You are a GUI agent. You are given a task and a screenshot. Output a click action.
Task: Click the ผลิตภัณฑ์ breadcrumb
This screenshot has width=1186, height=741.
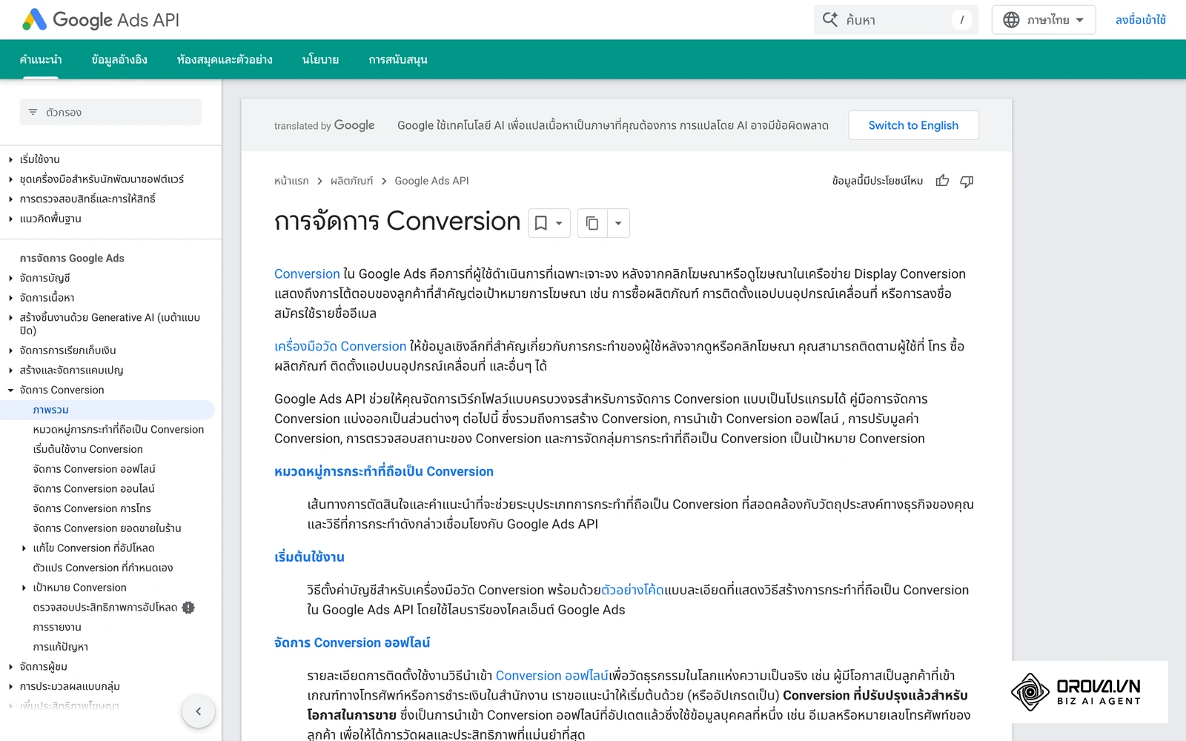point(352,181)
